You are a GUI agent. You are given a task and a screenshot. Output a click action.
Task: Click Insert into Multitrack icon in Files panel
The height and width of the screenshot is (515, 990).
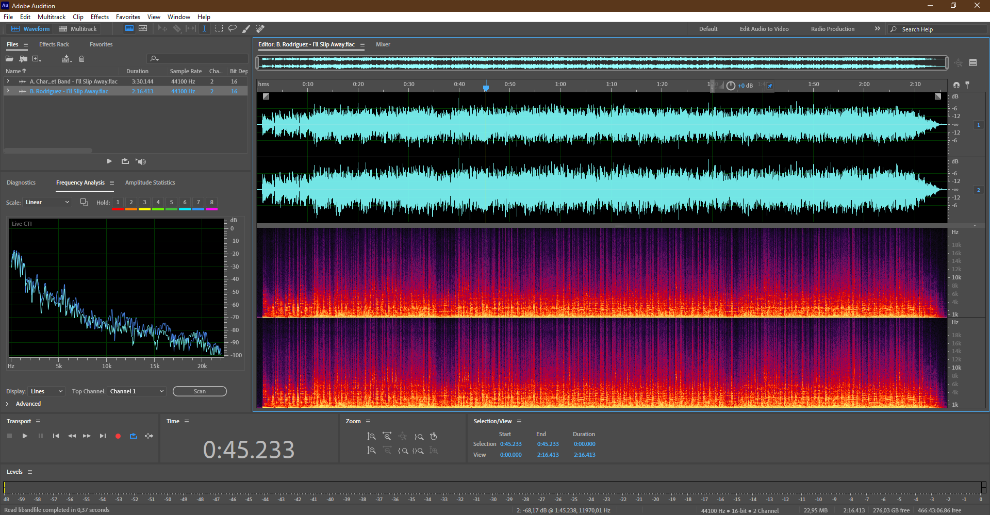(x=67, y=59)
